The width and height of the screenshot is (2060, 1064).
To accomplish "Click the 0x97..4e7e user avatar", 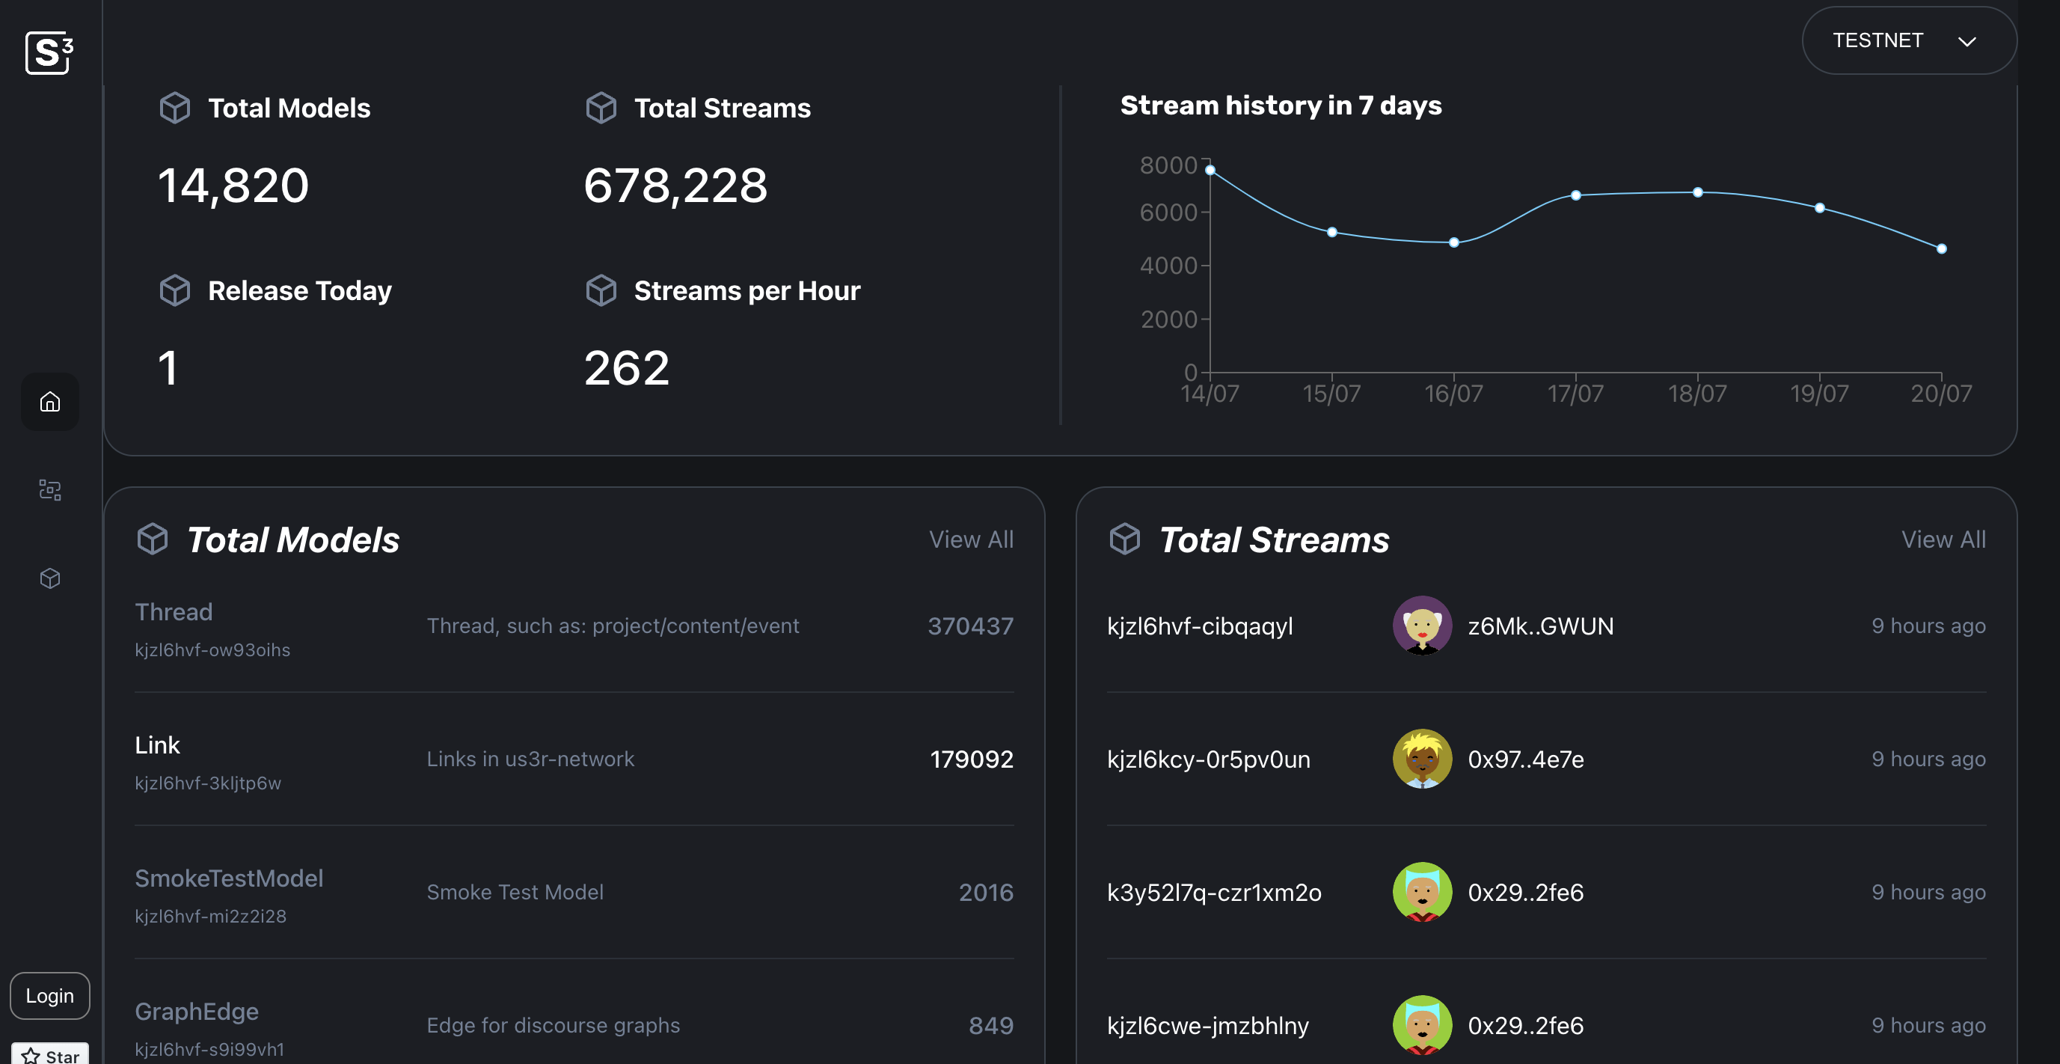I will [1422, 759].
